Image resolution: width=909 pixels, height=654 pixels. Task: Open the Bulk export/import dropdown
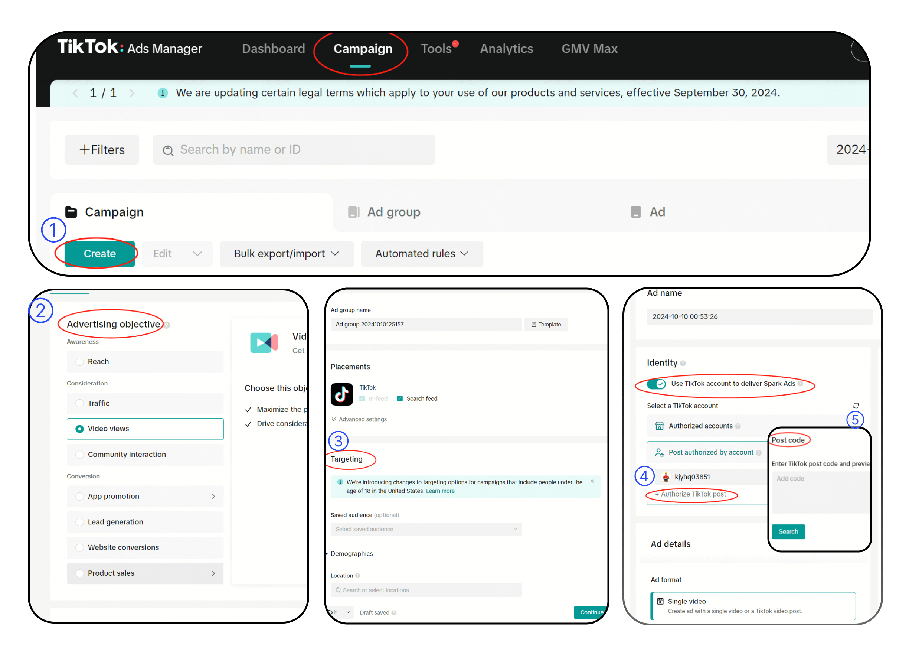[286, 253]
